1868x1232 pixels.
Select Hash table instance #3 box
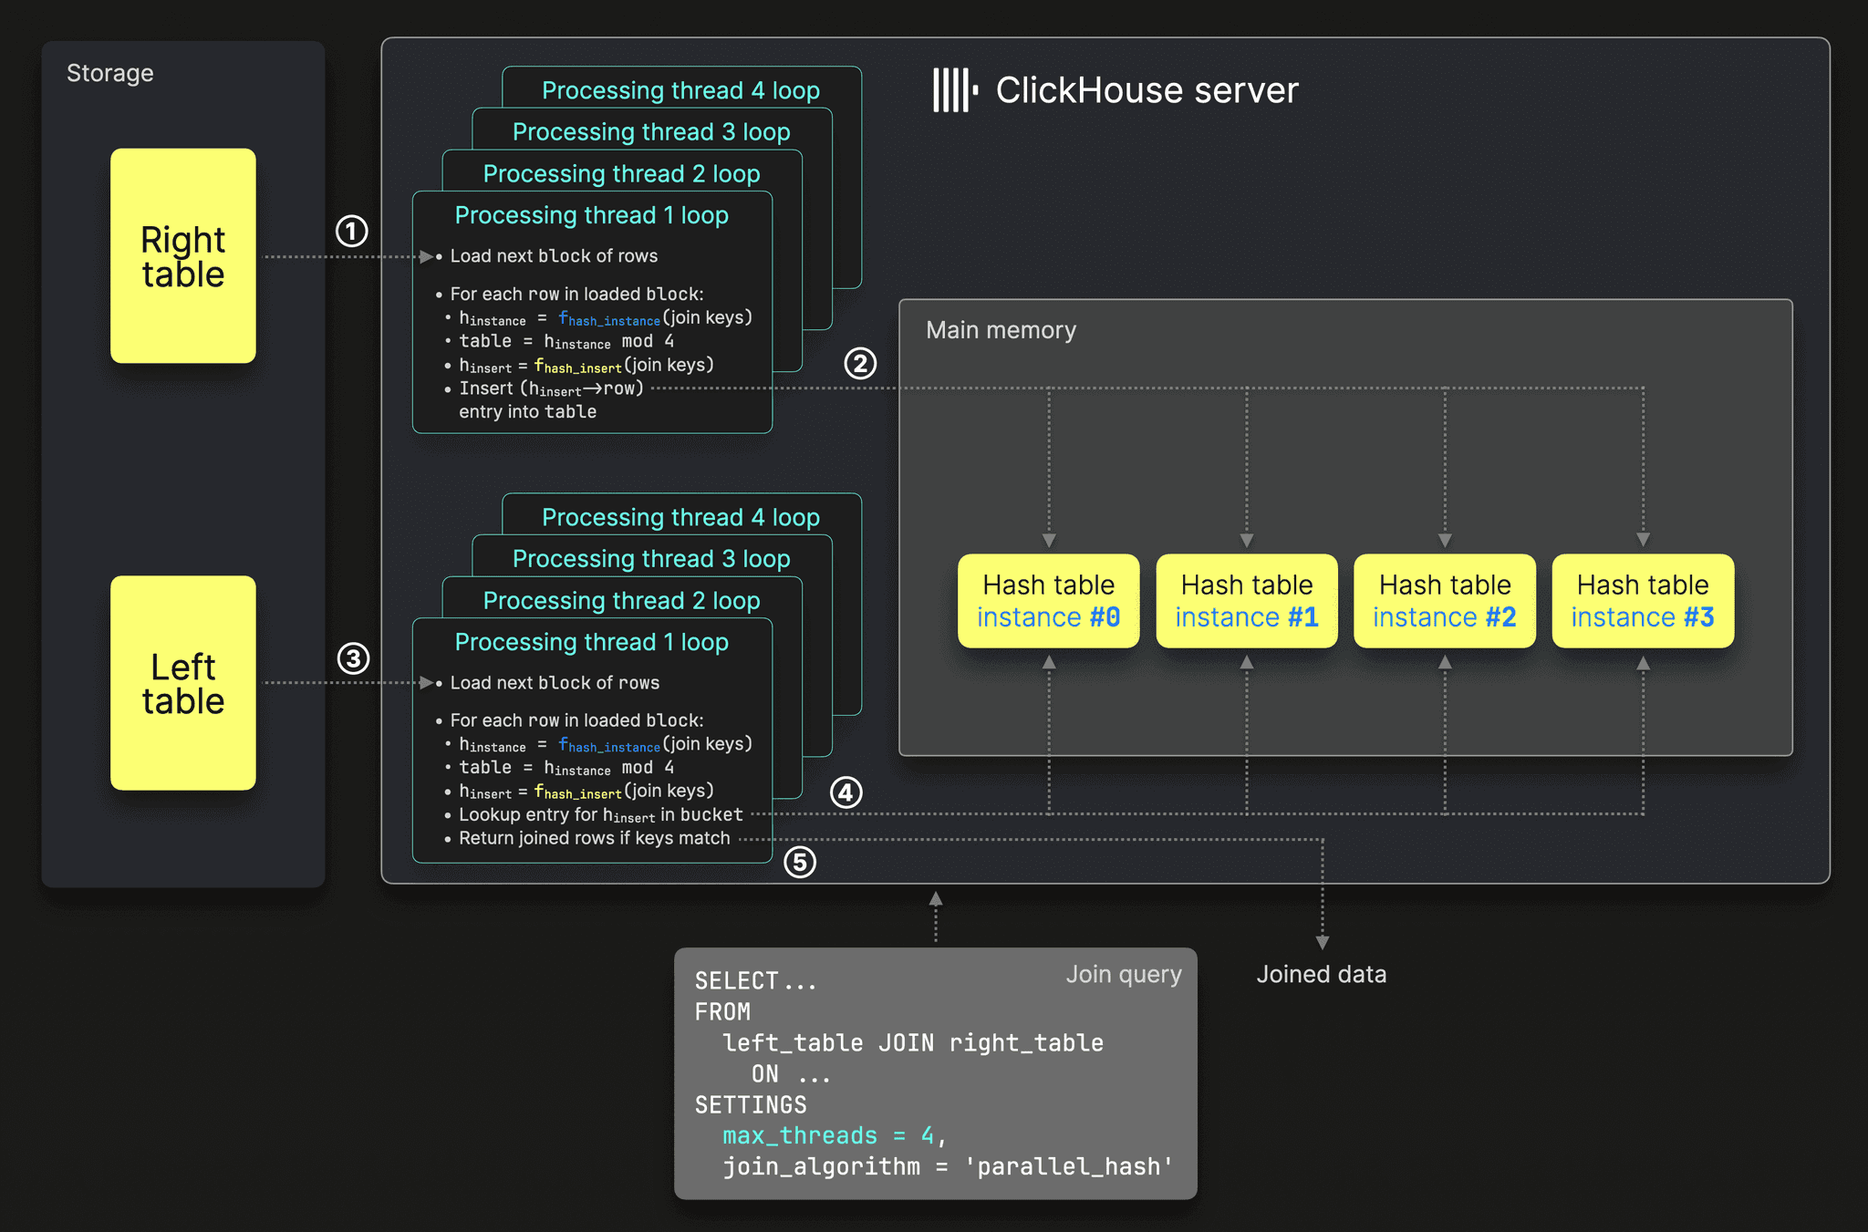[x=1643, y=601]
